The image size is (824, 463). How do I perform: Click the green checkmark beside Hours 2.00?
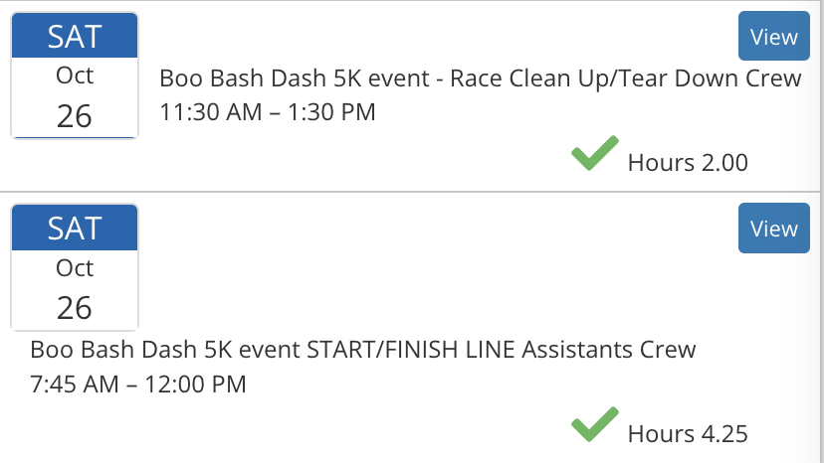point(594,156)
